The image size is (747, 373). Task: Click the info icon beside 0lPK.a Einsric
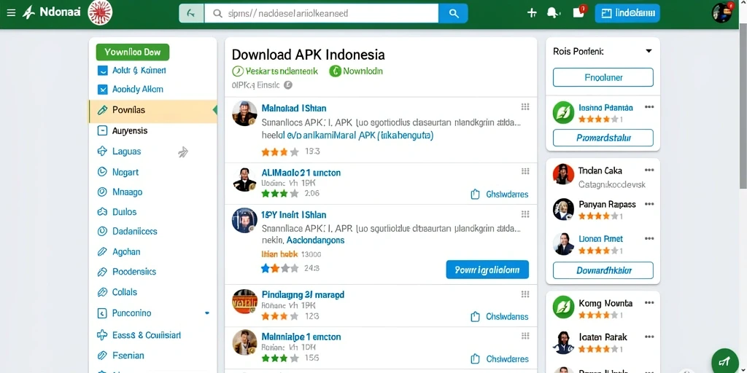pos(287,85)
